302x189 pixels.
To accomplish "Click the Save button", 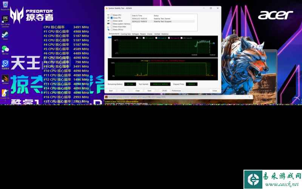I will (149, 91).
